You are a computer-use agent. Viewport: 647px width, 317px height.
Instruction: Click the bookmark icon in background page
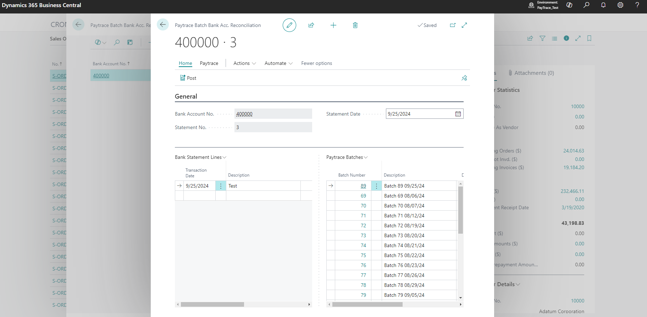coord(589,38)
